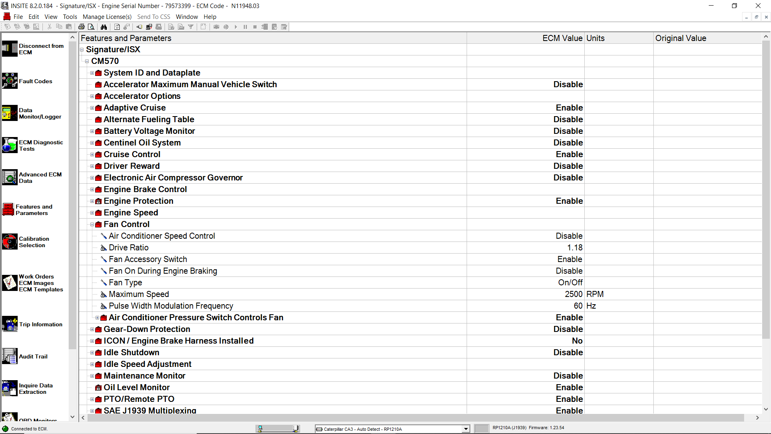Open the Fault Codes panel
771x434 pixels.
point(10,81)
